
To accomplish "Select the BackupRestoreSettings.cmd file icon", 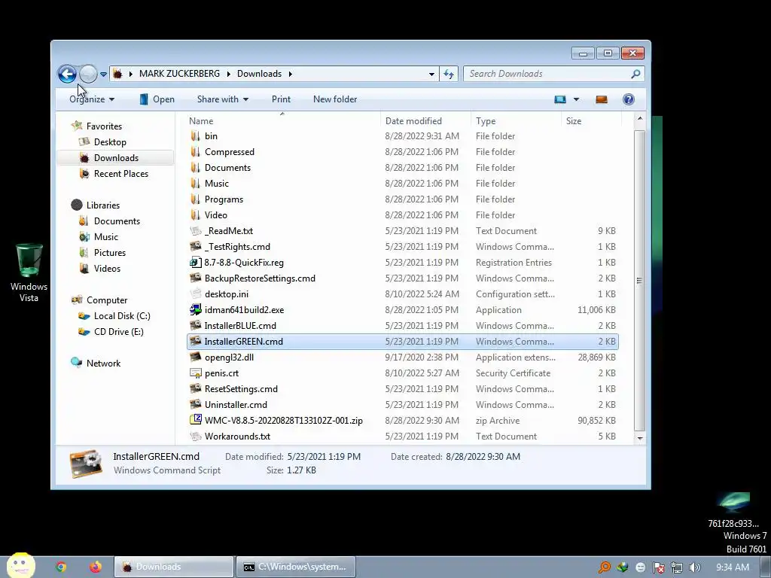I will (195, 278).
